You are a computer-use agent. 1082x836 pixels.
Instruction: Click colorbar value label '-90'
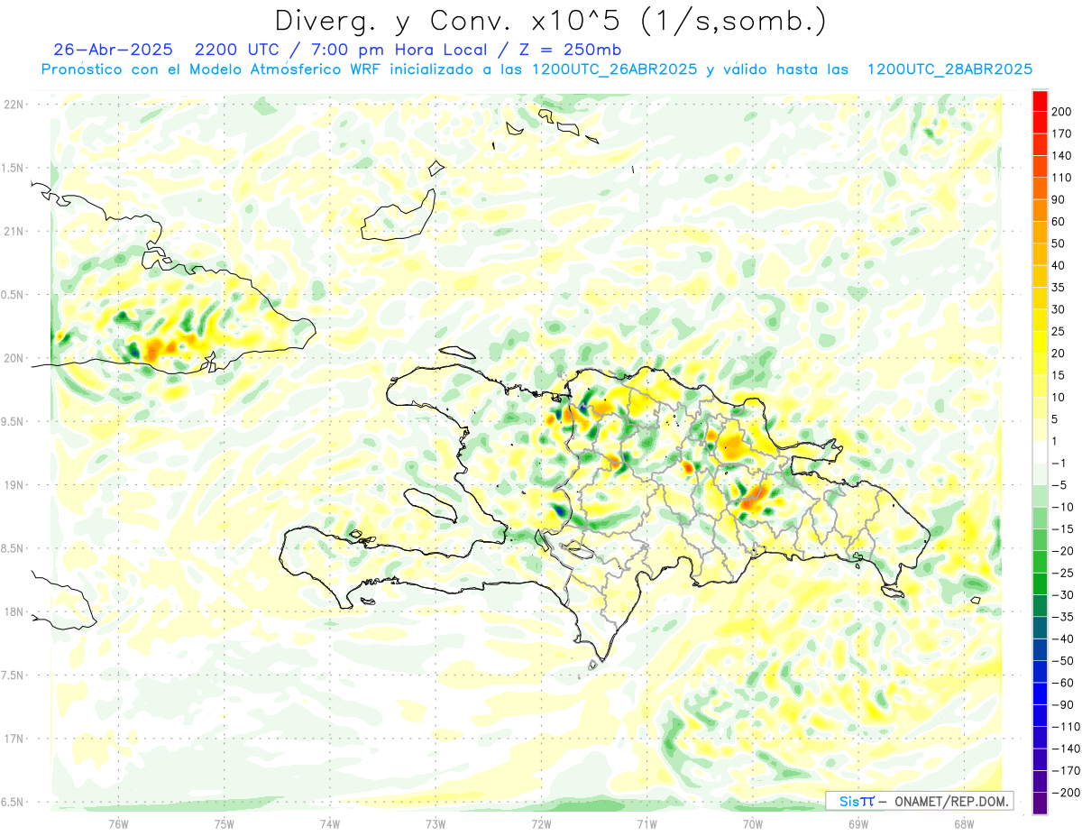(1064, 704)
